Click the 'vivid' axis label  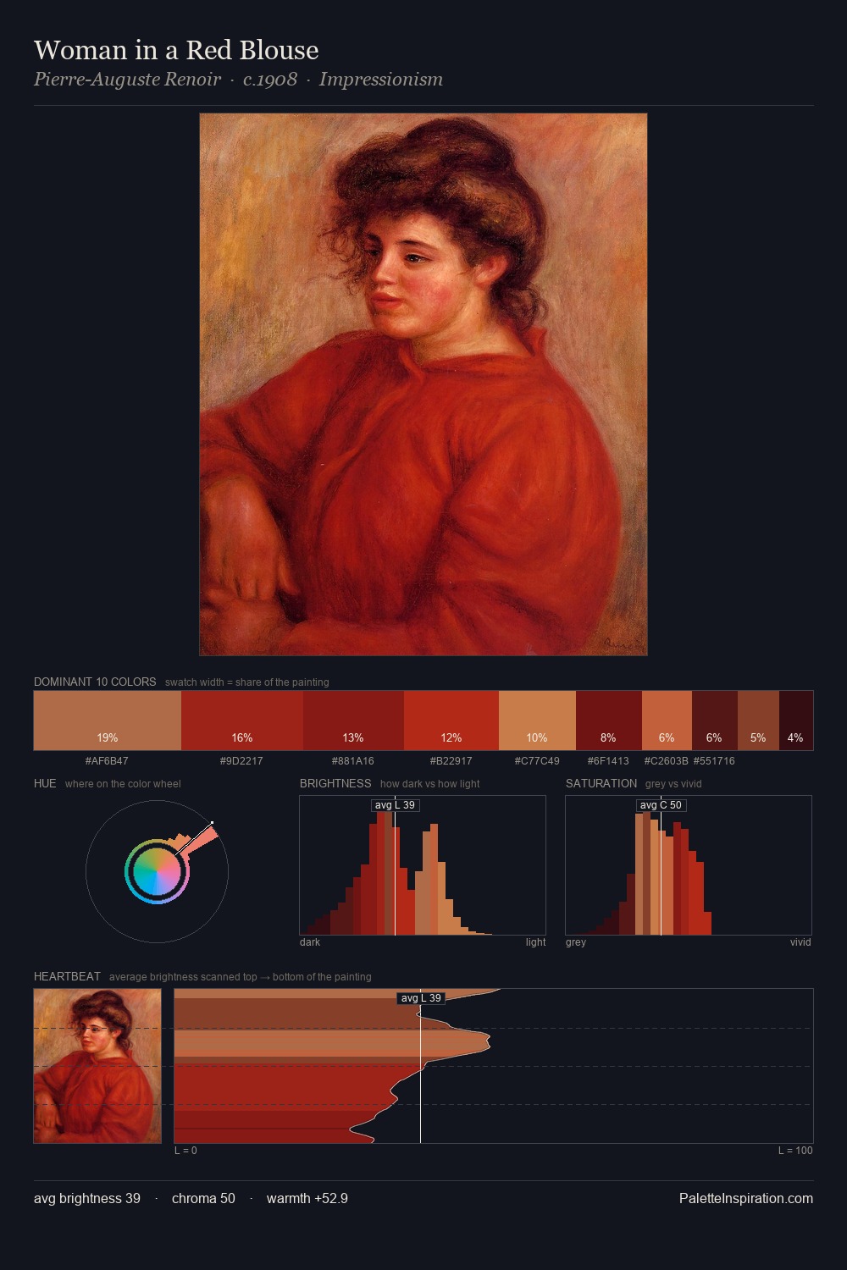pyautogui.click(x=800, y=942)
